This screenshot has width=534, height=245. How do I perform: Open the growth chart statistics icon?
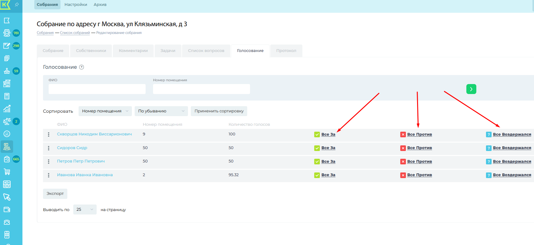point(7,109)
